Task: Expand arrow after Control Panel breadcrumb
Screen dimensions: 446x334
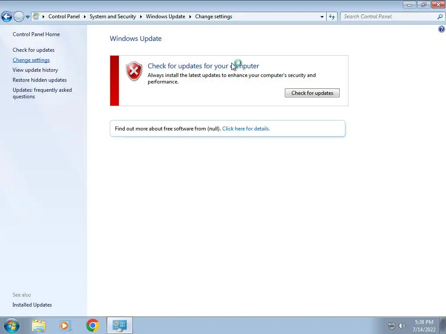Action: click(85, 17)
